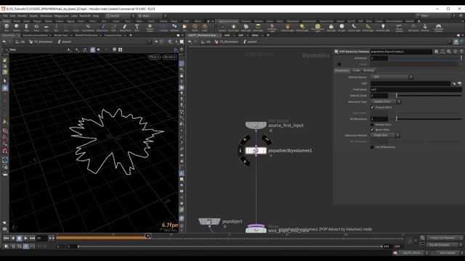Image resolution: width=465 pixels, height=261 pixels.
Task: Add an Environment Light from the shelf
Action: 318,28
